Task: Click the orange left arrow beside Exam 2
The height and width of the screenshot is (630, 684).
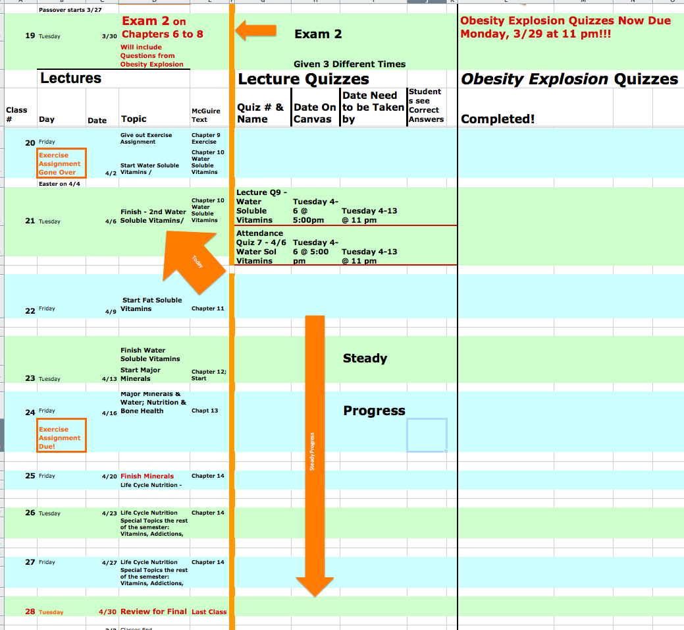Action: [257, 30]
